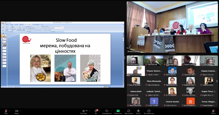Start slideshow from current slide icon
This screenshot has height=115, width=219.
coord(7,28)
